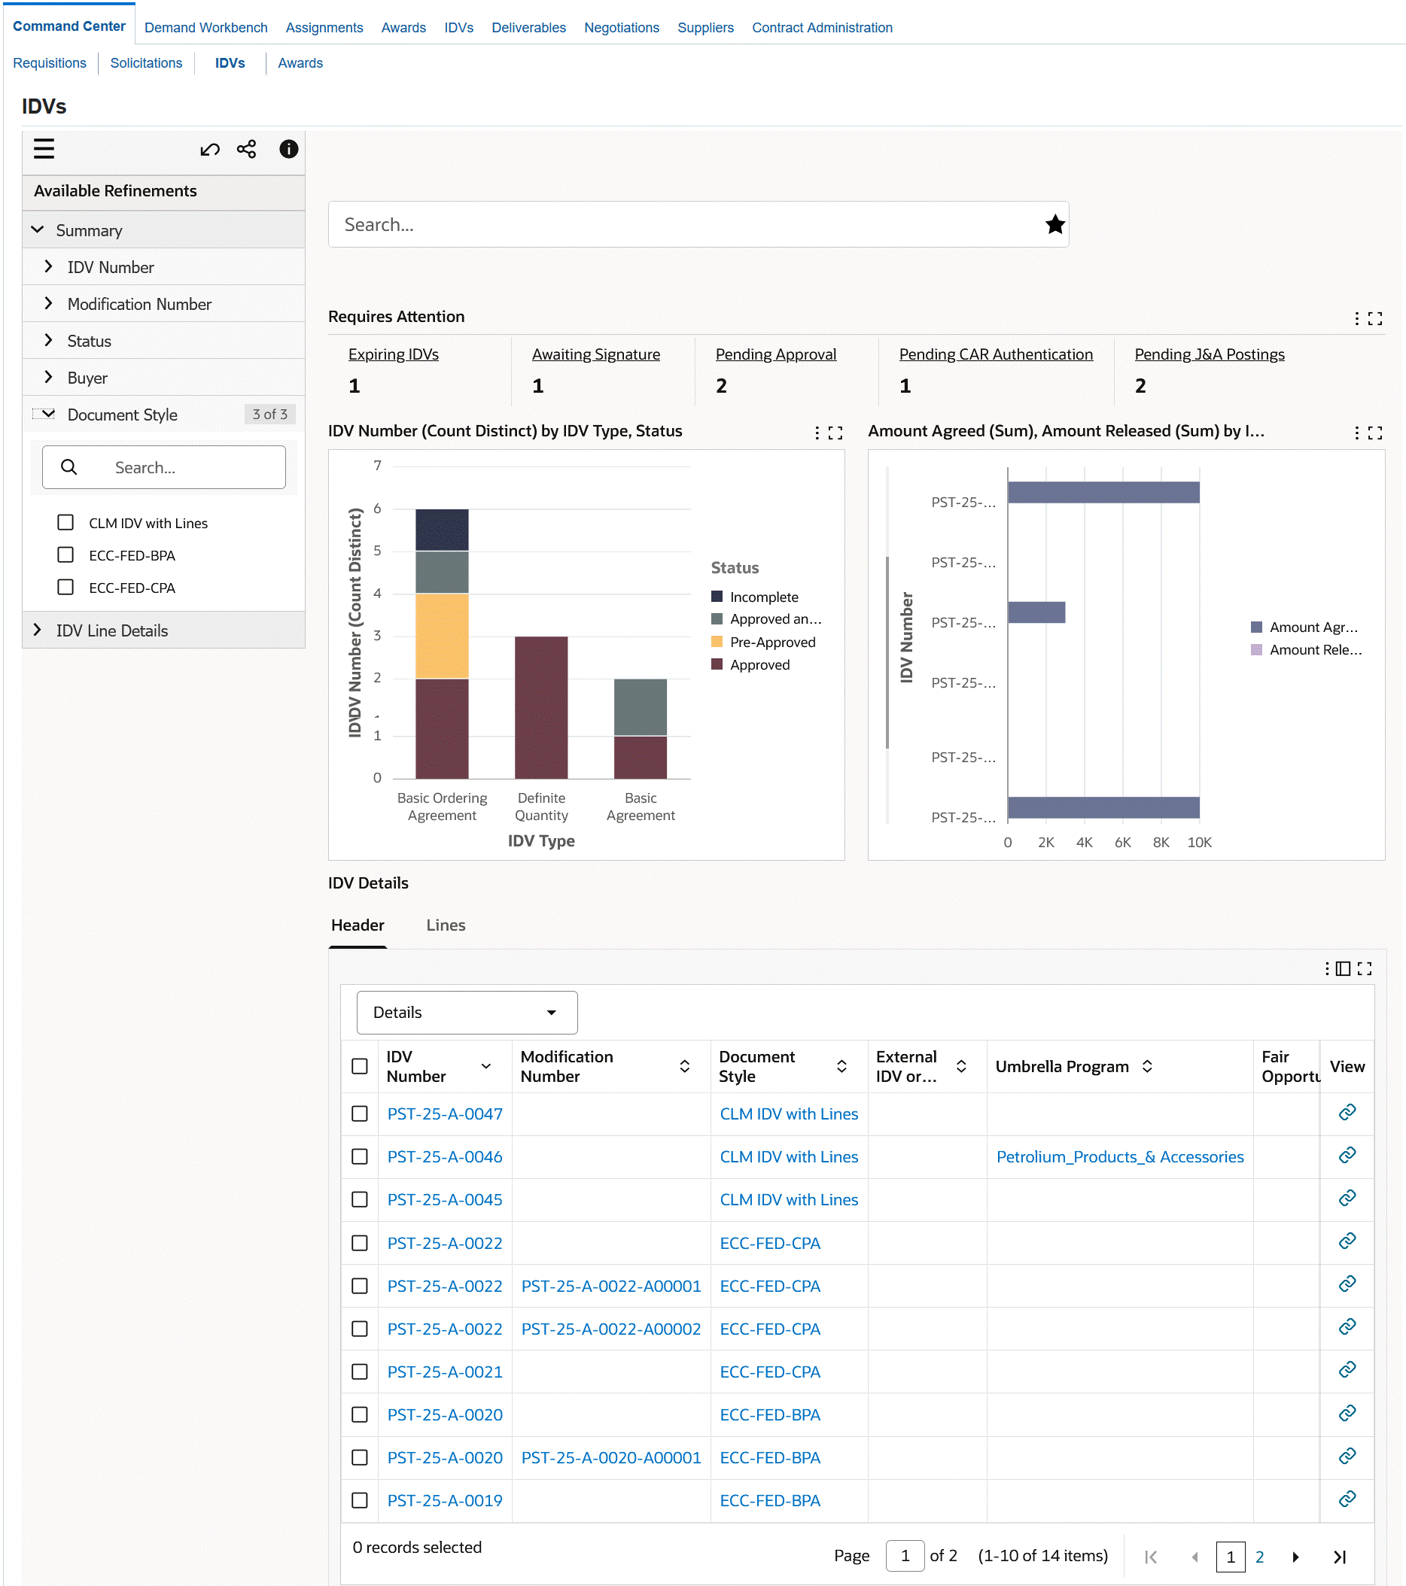1406x1586 pixels.
Task: Check the ECC-FED-BPA refinement
Action: click(66, 555)
